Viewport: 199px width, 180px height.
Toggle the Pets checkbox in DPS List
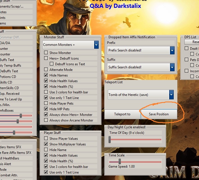pos(186,59)
